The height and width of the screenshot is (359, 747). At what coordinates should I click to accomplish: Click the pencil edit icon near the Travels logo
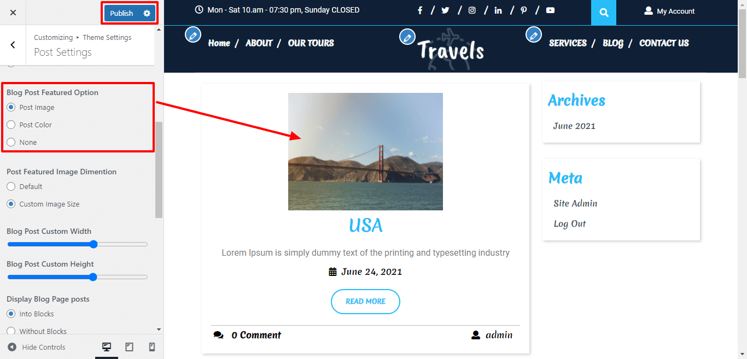407,37
